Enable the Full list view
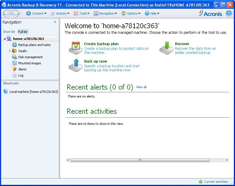The height and width of the screenshot is (186, 235). [23, 31]
